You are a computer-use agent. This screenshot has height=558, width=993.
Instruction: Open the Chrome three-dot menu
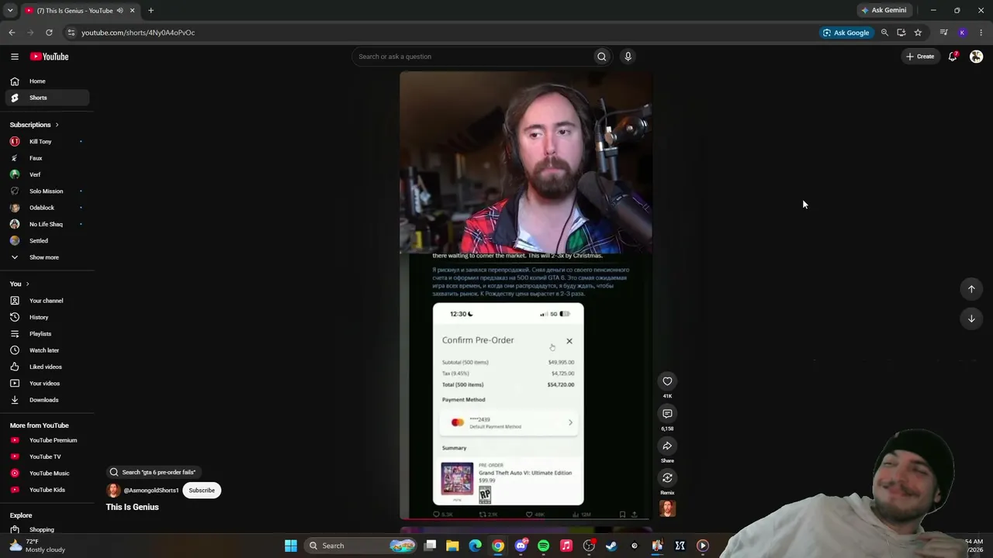tap(981, 33)
